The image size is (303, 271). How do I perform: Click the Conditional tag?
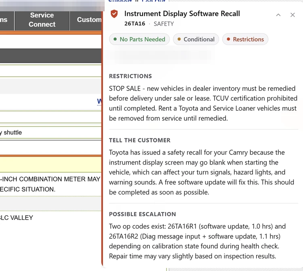pyautogui.click(x=196, y=40)
